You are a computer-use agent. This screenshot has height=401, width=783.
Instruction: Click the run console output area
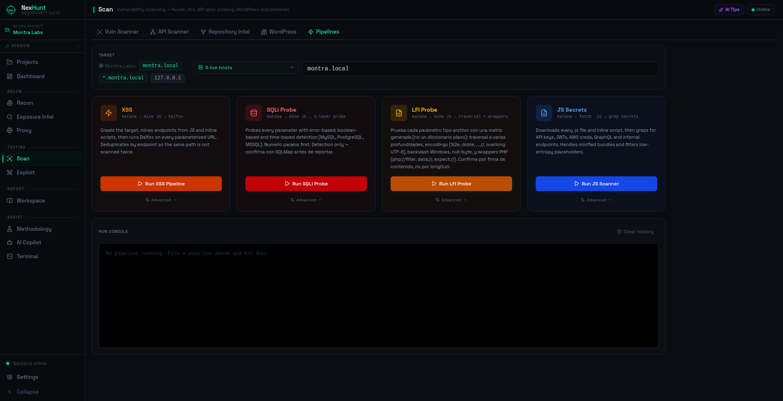click(x=379, y=295)
